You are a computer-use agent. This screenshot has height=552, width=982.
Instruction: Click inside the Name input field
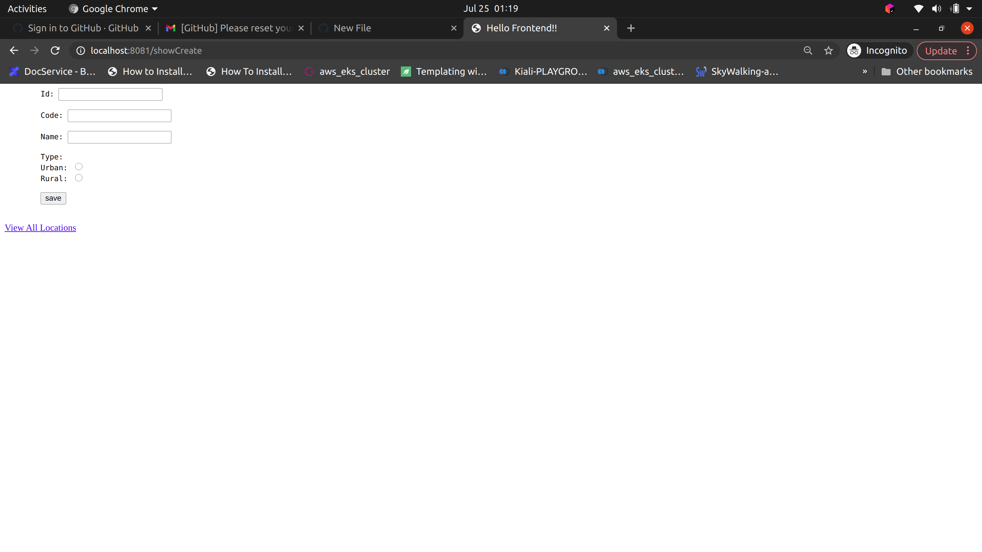[x=119, y=137]
